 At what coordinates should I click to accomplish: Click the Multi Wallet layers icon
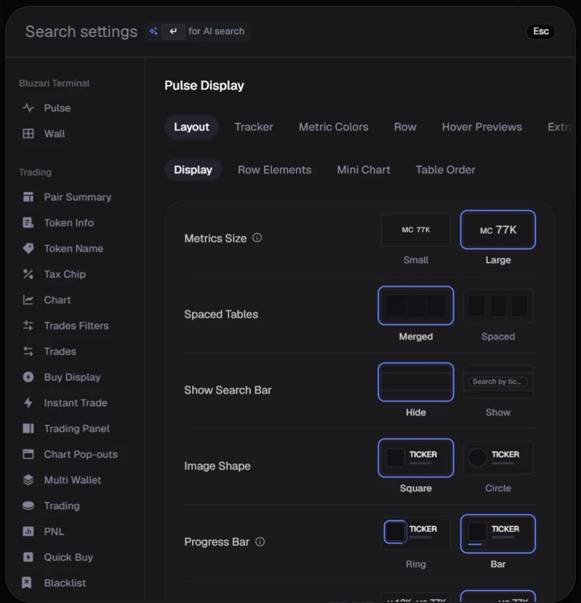point(28,480)
